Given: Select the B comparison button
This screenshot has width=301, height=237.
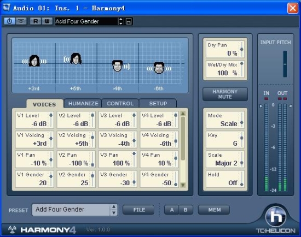Looking at the screenshot, I should [186, 210].
